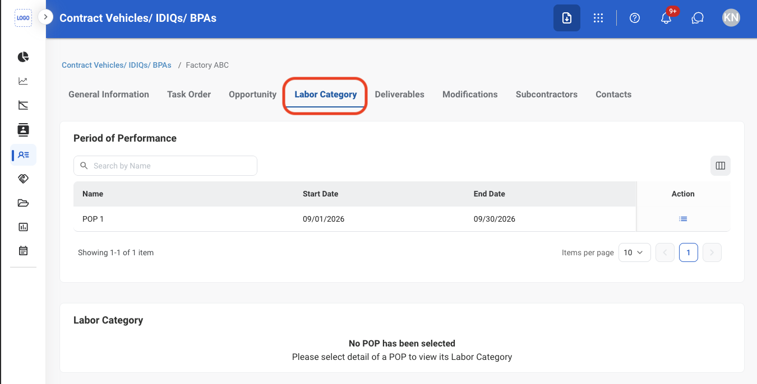Open the KN user avatar menu
The height and width of the screenshot is (384, 757).
click(731, 18)
